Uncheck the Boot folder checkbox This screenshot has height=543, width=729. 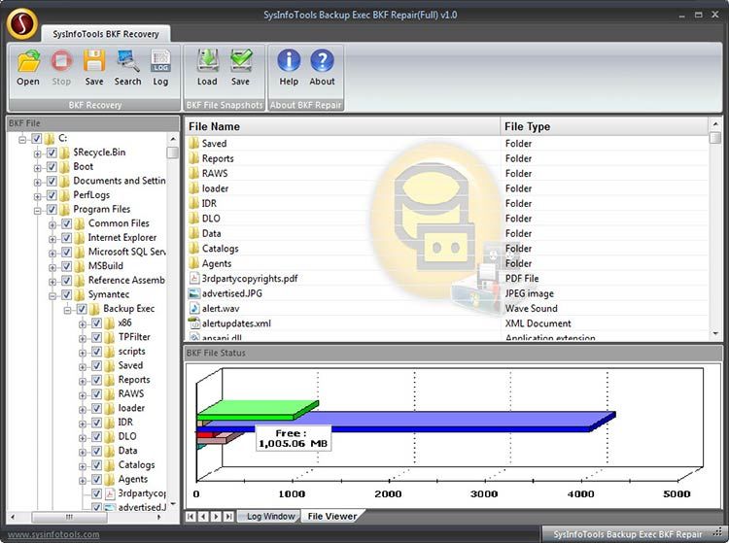pos(52,167)
